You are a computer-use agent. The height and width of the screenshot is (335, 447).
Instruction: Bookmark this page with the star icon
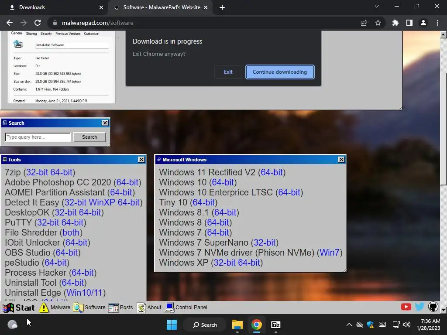pos(378,23)
